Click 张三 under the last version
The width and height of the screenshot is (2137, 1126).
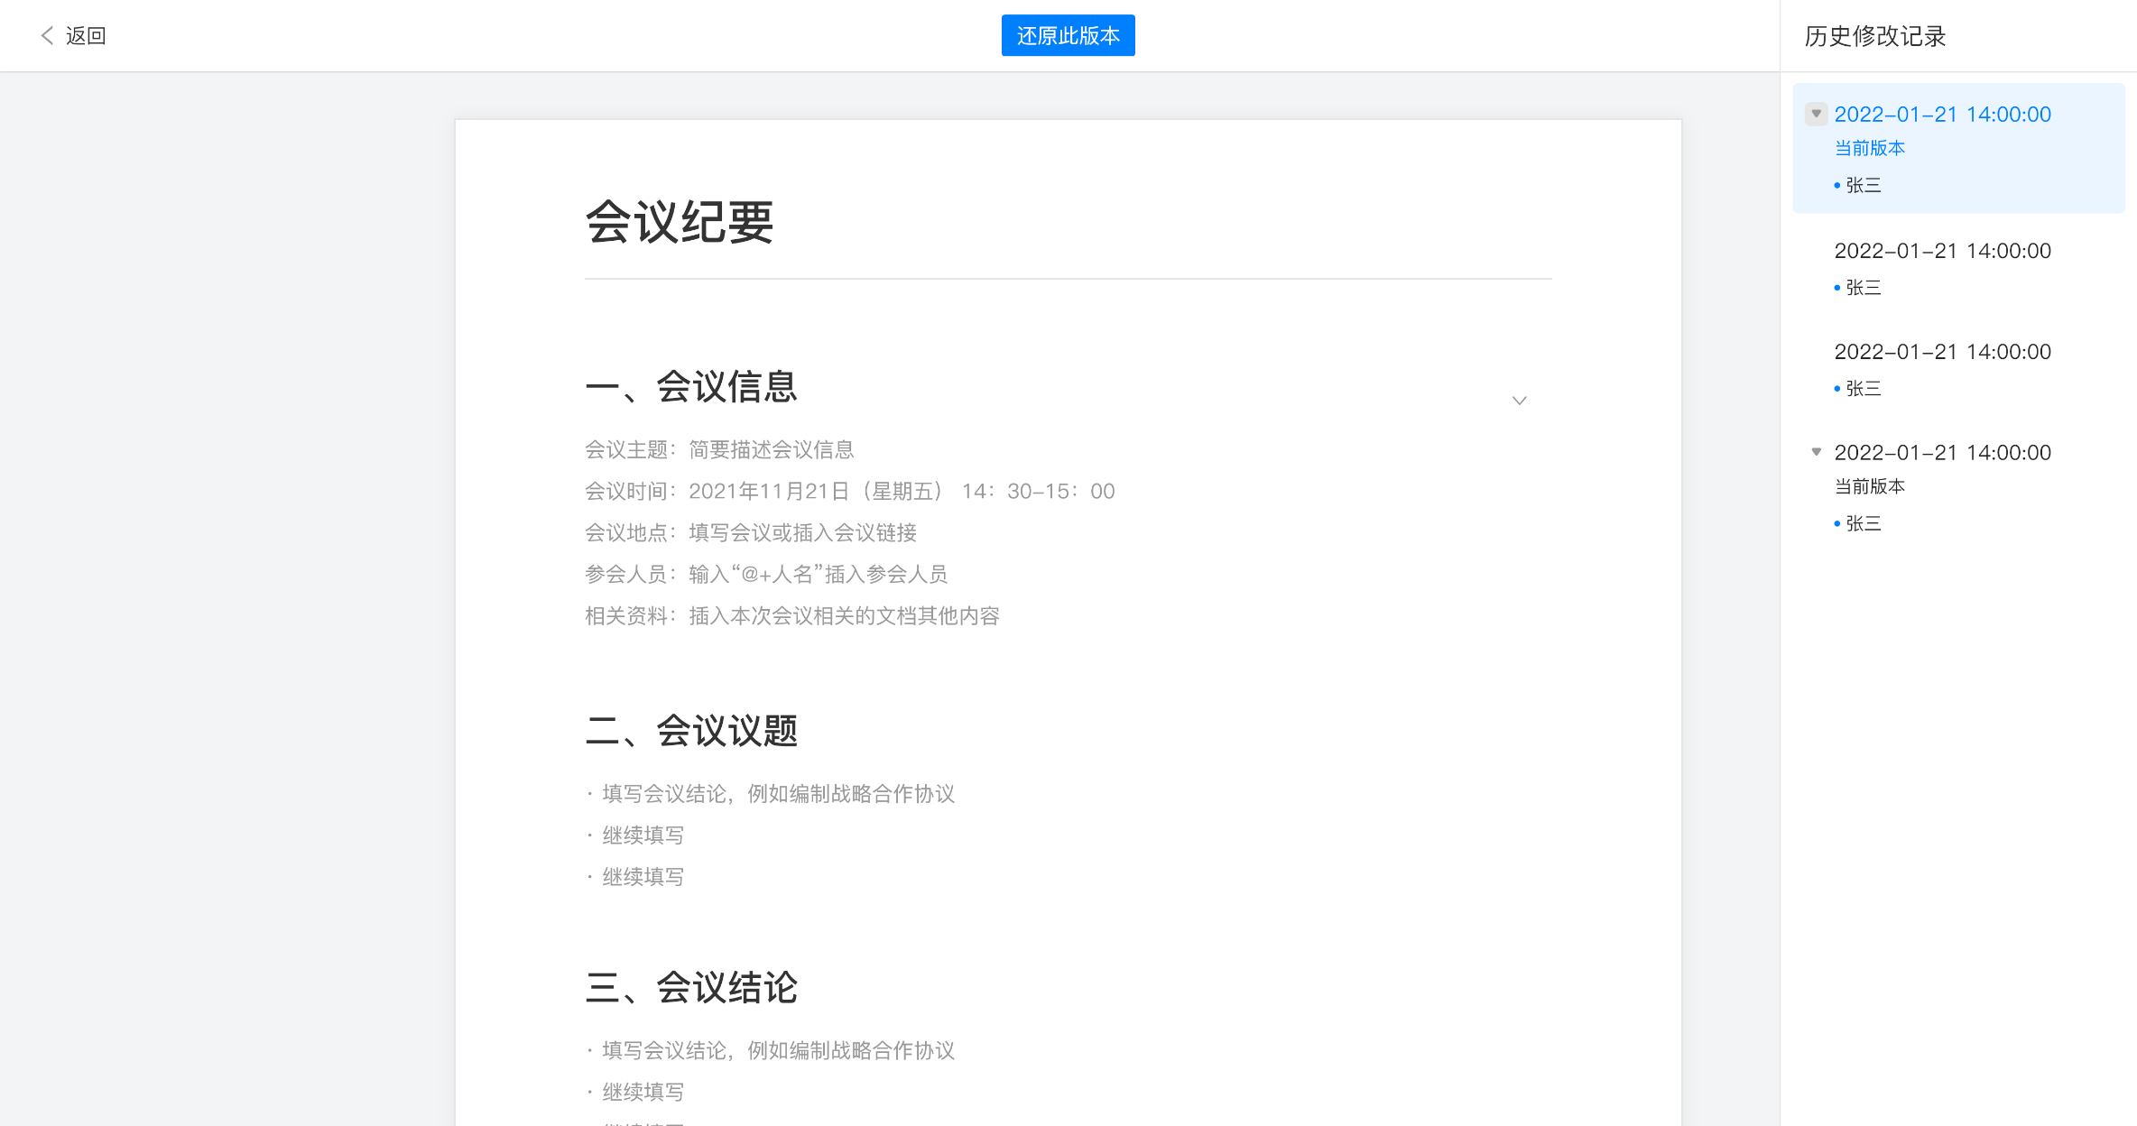[x=1863, y=523]
